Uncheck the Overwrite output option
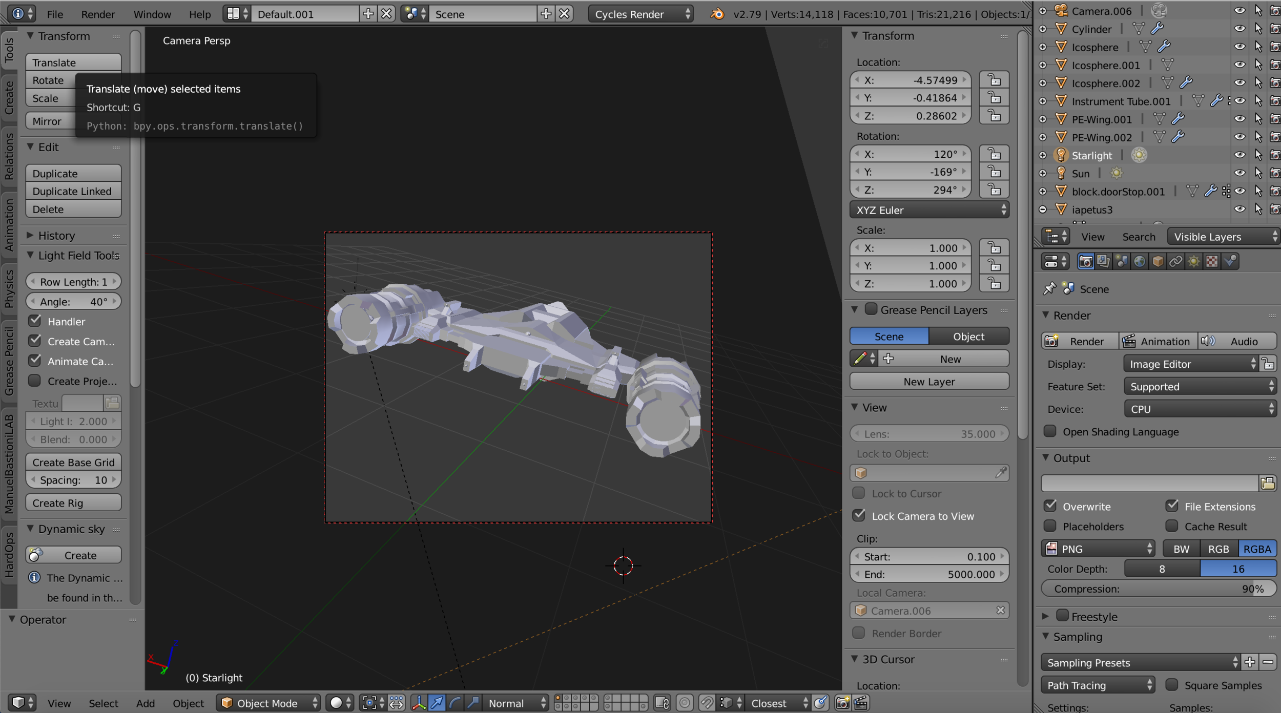This screenshot has width=1281, height=713. 1050,506
